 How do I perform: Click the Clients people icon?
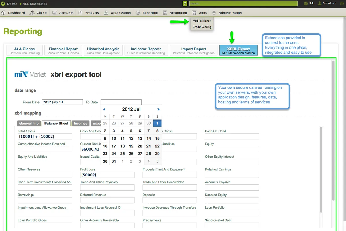[32, 13]
